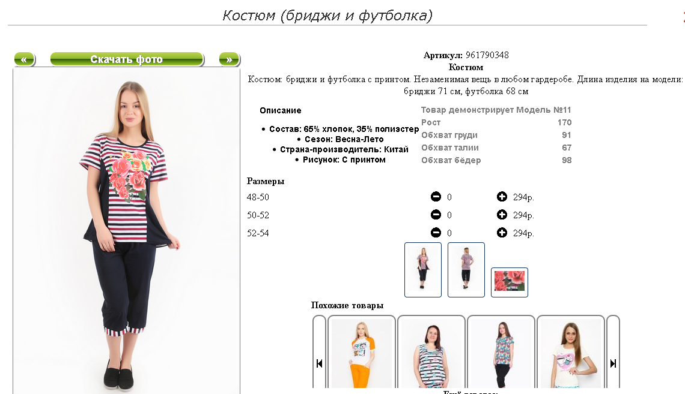Screen dimensions: 685x394
Task: Increase quantity for size 48-50
Action: tap(502, 197)
